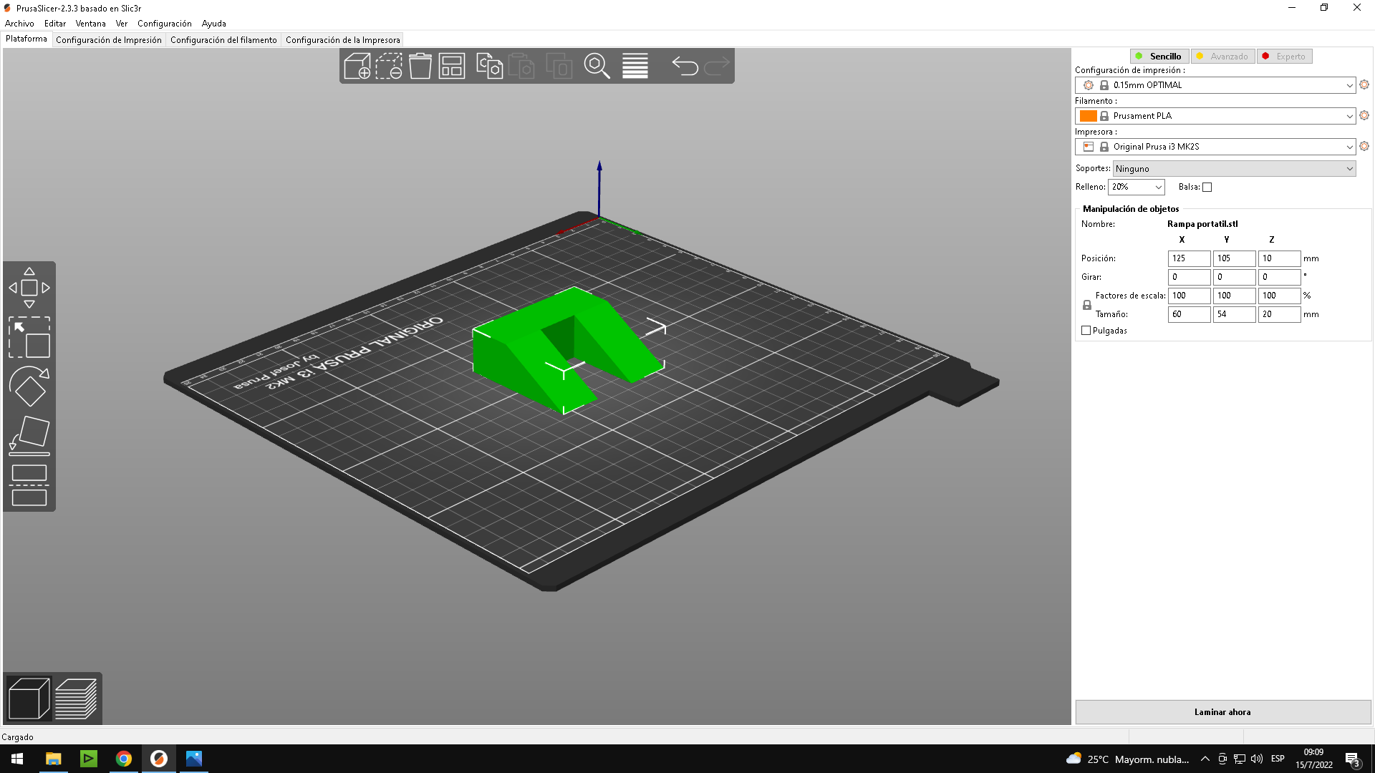Select Avanzado mode
The image size is (1375, 773).
coord(1222,57)
